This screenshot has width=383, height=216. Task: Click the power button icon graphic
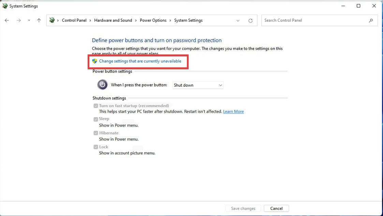click(x=102, y=85)
